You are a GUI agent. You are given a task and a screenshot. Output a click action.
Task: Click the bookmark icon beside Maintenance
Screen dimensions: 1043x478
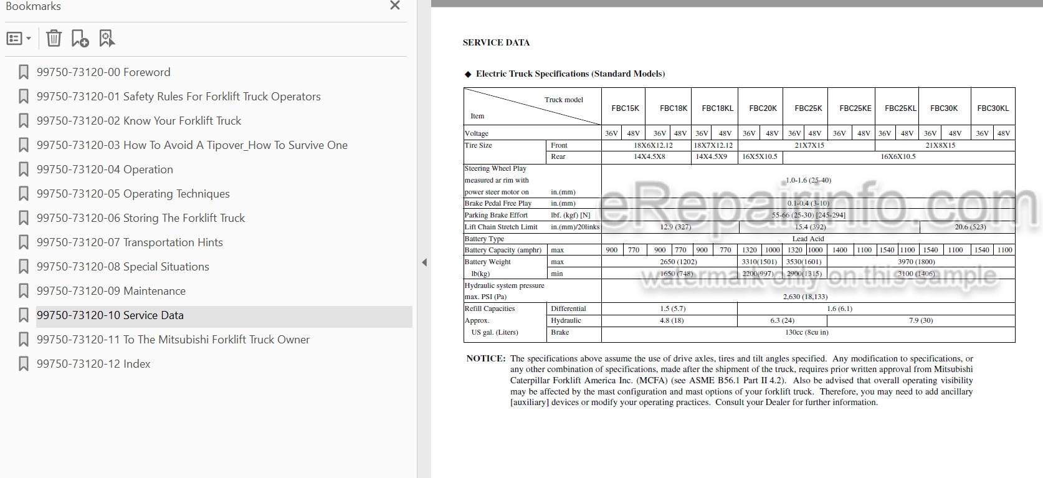pyautogui.click(x=23, y=291)
